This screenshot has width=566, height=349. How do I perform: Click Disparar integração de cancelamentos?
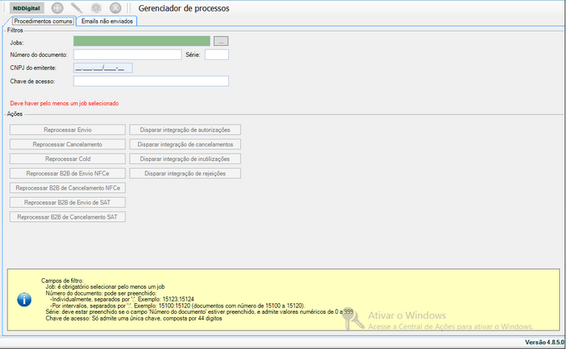click(x=185, y=144)
